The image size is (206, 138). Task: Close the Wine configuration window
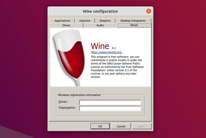point(149,11)
